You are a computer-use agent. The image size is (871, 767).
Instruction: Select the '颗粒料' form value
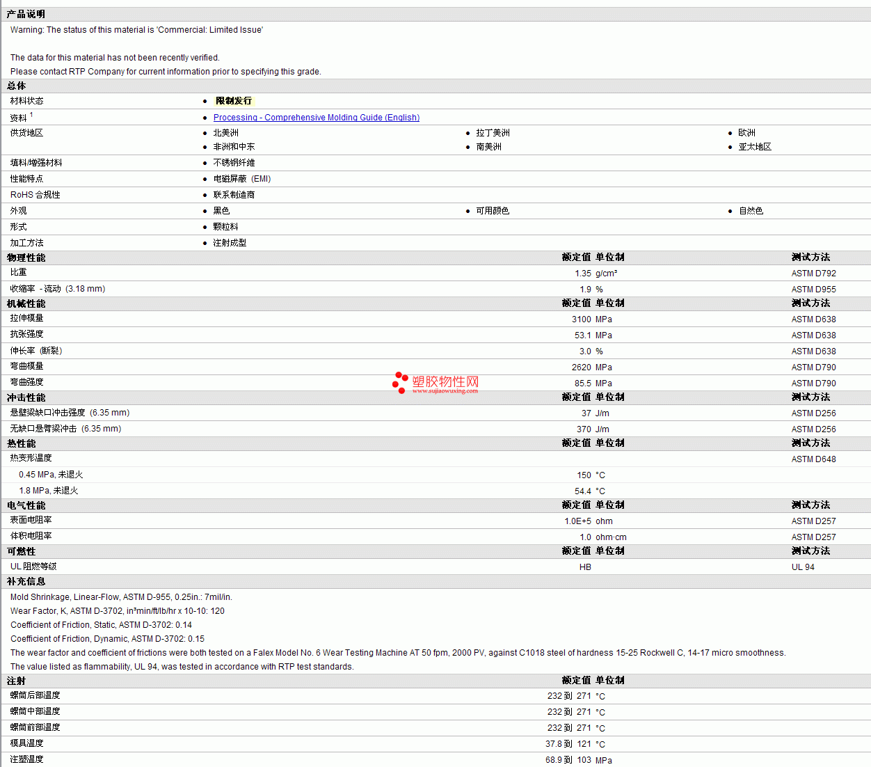[226, 227]
